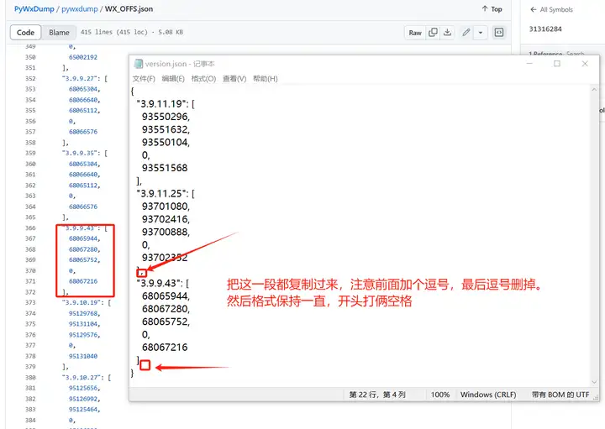Click value 68067216 in Notepad text
This screenshot has height=429, width=605.
point(165,348)
